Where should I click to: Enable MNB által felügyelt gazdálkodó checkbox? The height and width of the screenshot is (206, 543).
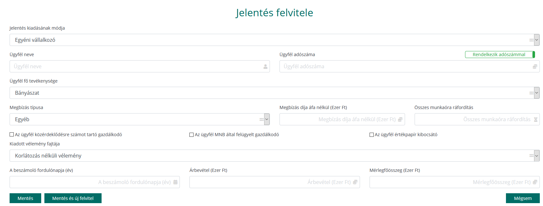[192, 135]
